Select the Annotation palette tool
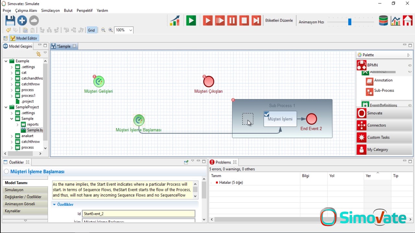The width and height of the screenshot is (415, 233). [379, 81]
